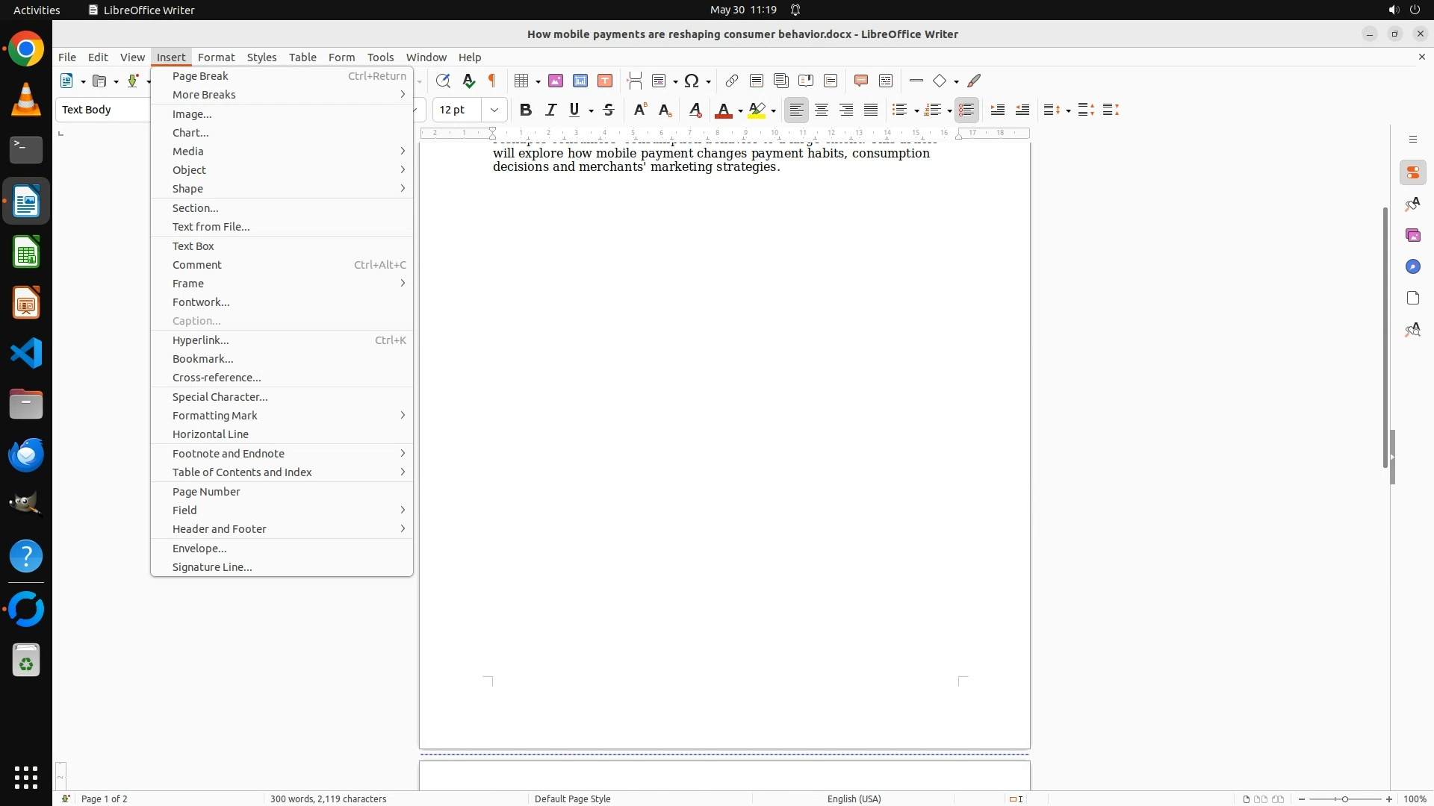Click the zoom slider in status bar
Viewport: 1434px width, 806px height.
(1345, 799)
